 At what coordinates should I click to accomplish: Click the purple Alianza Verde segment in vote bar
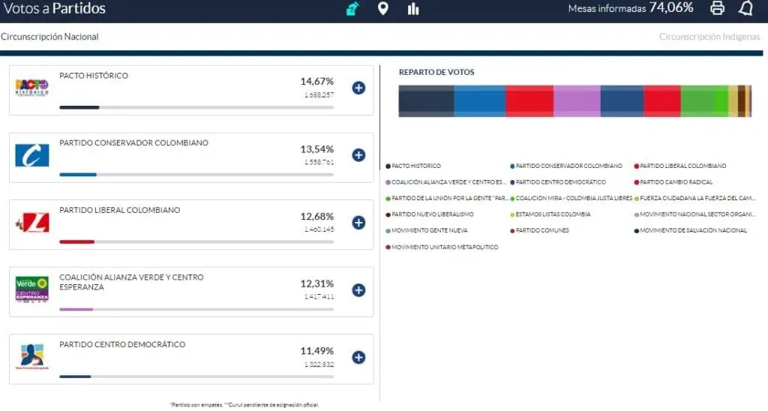577,101
